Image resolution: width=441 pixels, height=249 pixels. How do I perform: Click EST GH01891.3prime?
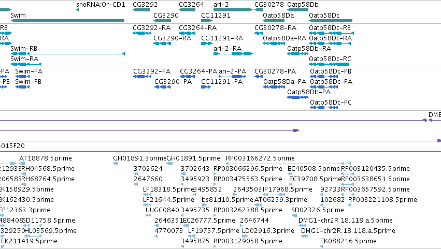[x=116, y=164]
